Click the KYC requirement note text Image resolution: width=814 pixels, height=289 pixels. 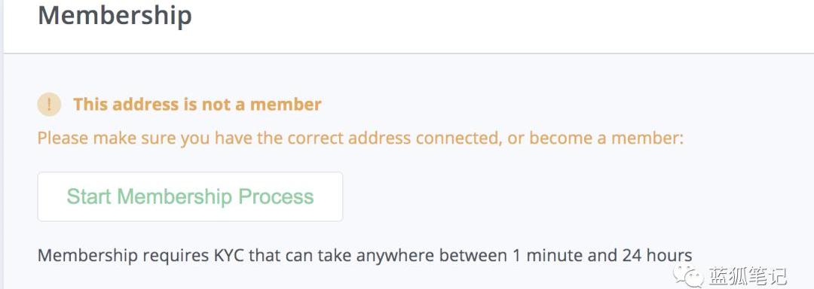(x=365, y=256)
